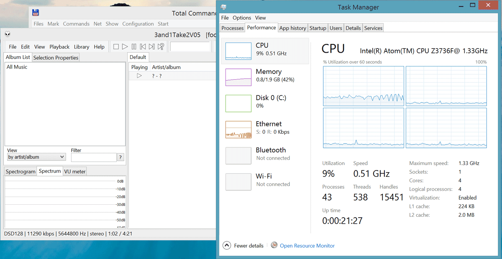Select the Spectrum tab
The width and height of the screenshot is (502, 259).
click(x=50, y=171)
